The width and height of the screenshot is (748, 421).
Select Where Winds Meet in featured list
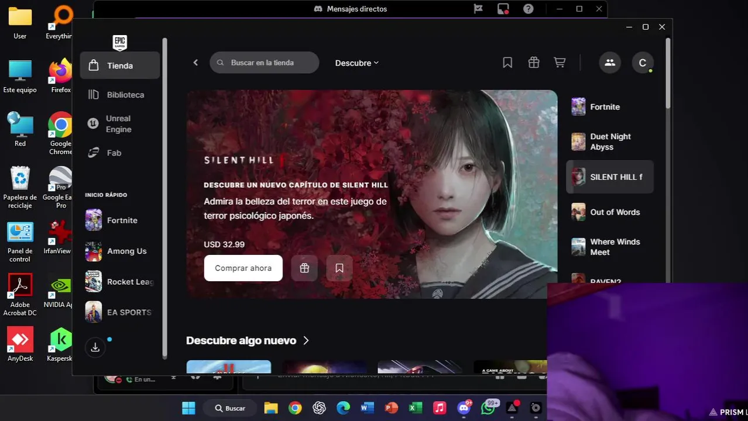pyautogui.click(x=610, y=247)
